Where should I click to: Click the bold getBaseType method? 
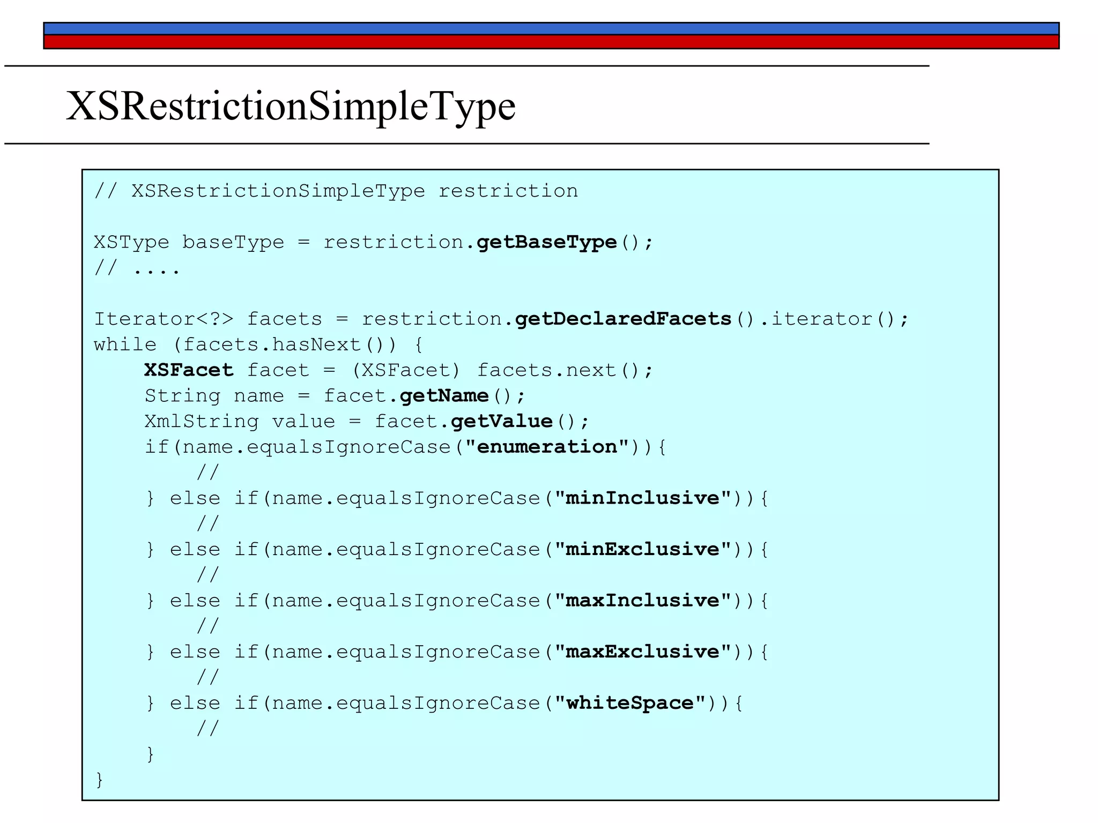click(x=546, y=242)
